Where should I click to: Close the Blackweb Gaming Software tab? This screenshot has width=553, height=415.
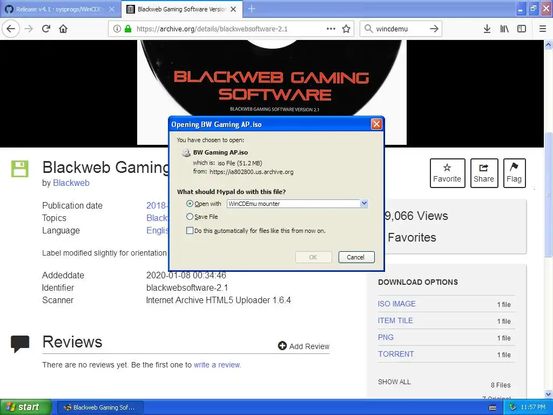[x=233, y=9]
